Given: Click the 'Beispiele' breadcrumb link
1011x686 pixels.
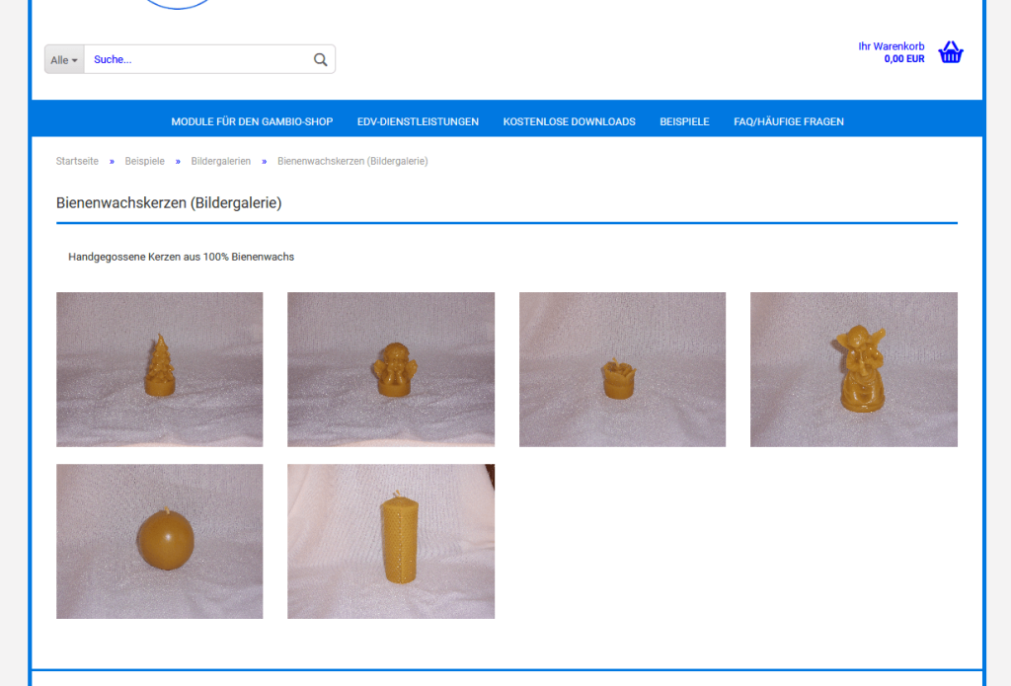Looking at the screenshot, I should [x=144, y=161].
